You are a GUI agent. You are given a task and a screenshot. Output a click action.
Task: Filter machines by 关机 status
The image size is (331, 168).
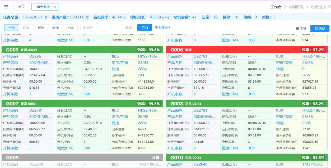[70, 28]
